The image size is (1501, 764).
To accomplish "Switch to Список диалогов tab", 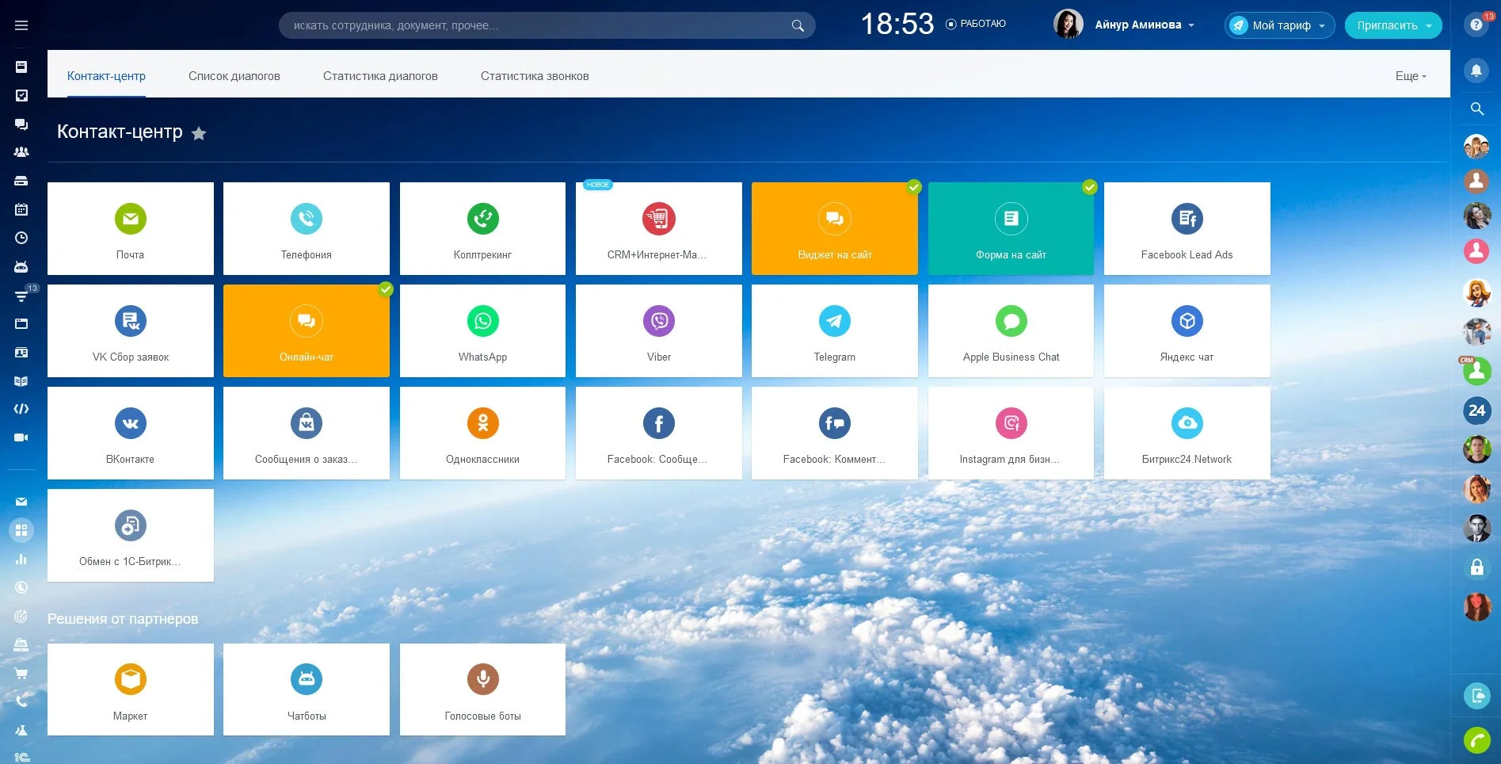I will pyautogui.click(x=234, y=76).
